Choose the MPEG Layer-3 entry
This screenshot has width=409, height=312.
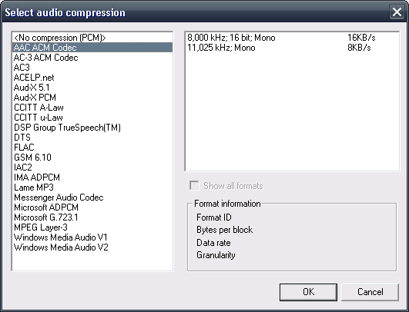point(92,227)
